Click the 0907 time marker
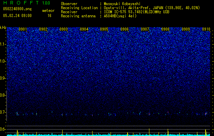The width and height of the screenshot is (214, 136). [x=145, y=29]
